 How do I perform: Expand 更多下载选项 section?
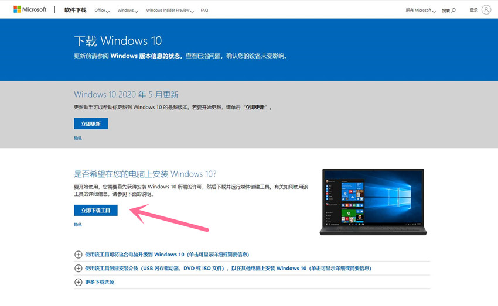94,282
